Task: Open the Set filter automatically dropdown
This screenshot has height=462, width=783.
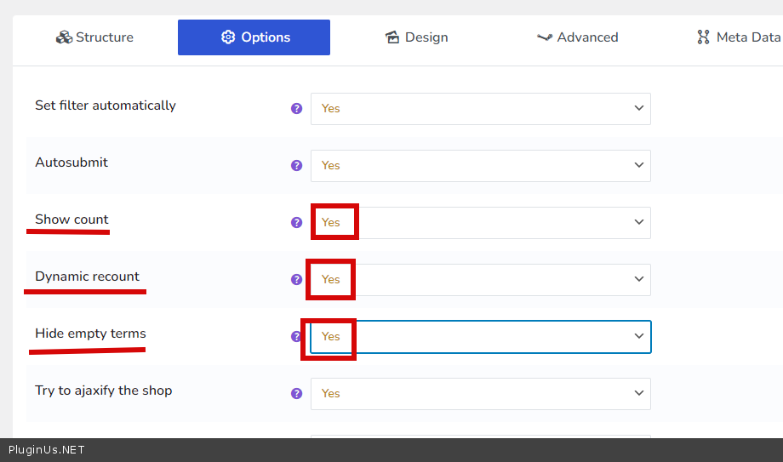Action: (x=480, y=109)
